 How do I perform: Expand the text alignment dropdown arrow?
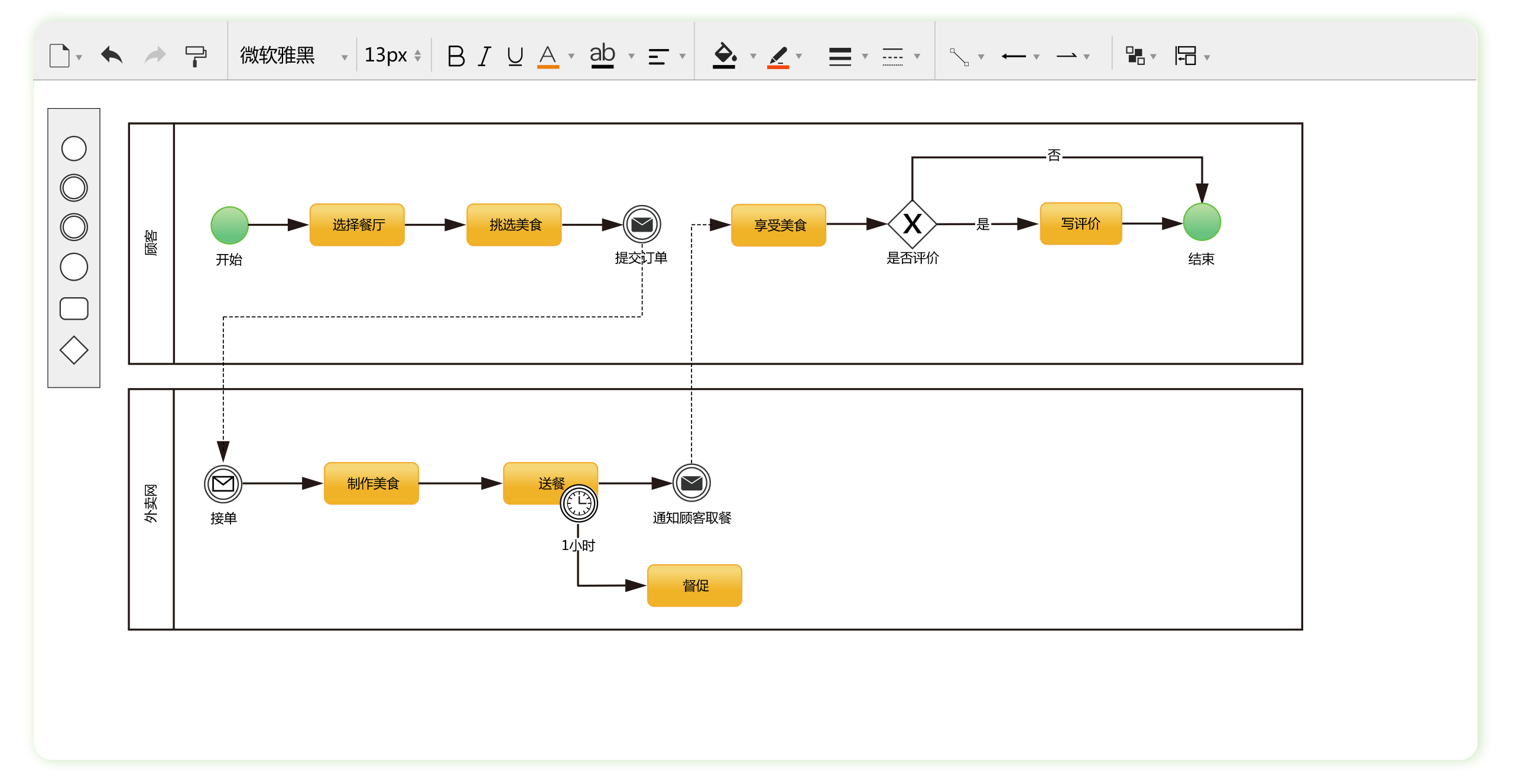tap(683, 57)
